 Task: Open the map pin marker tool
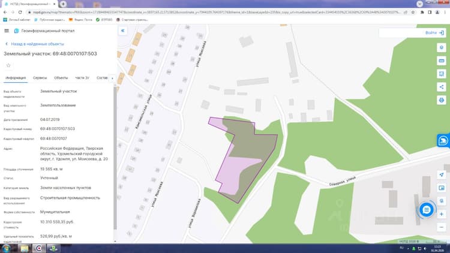[x=442, y=47]
